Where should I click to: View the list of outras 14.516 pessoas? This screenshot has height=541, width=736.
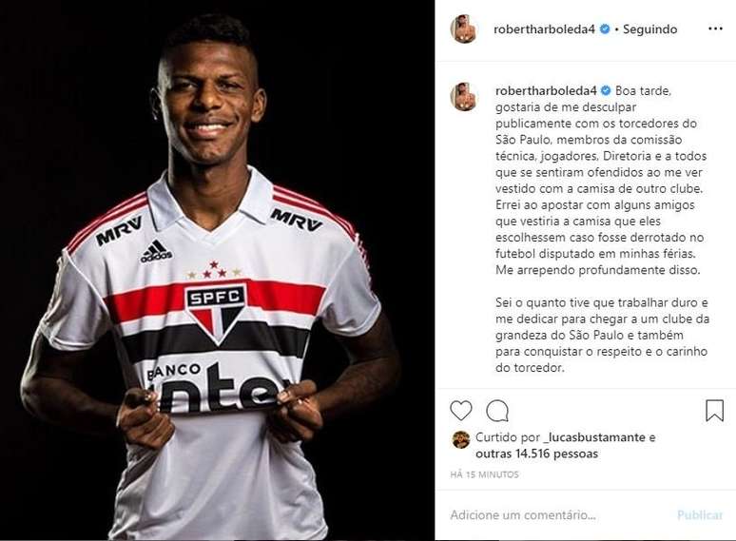(537, 454)
